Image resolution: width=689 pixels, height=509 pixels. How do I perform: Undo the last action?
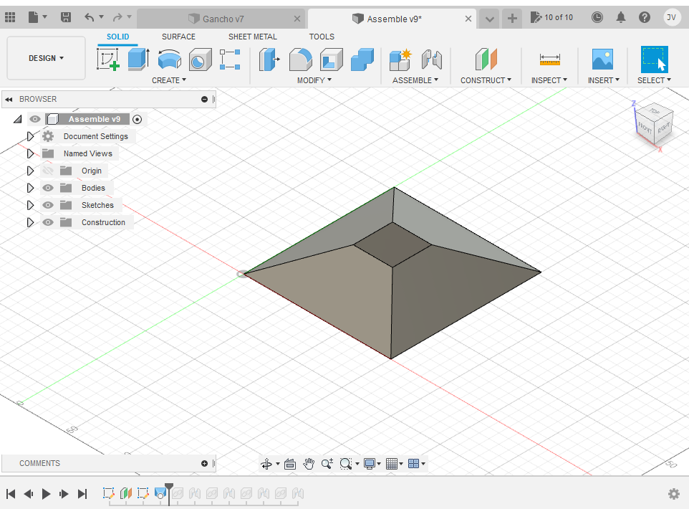click(90, 18)
